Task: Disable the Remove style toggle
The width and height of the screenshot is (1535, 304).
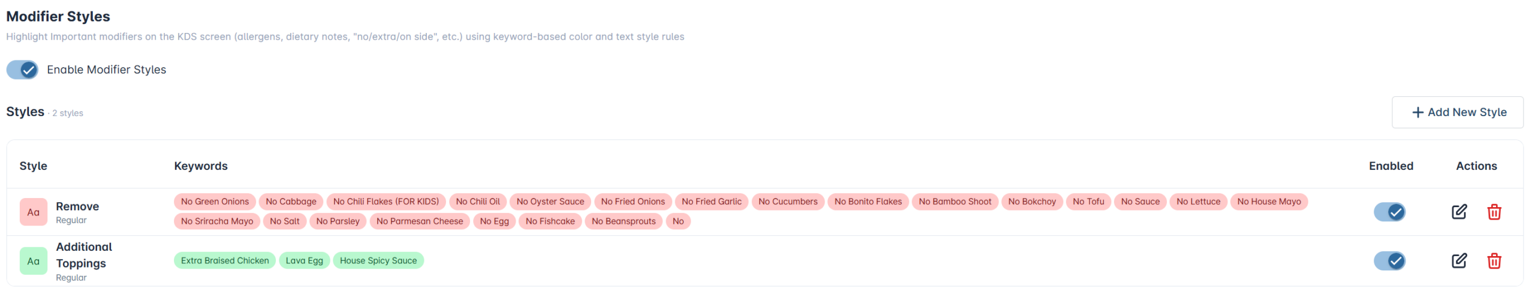Action: point(1389,211)
